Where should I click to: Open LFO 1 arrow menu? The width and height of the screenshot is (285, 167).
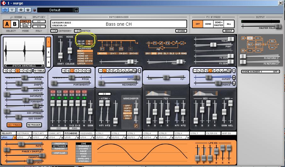point(14,138)
